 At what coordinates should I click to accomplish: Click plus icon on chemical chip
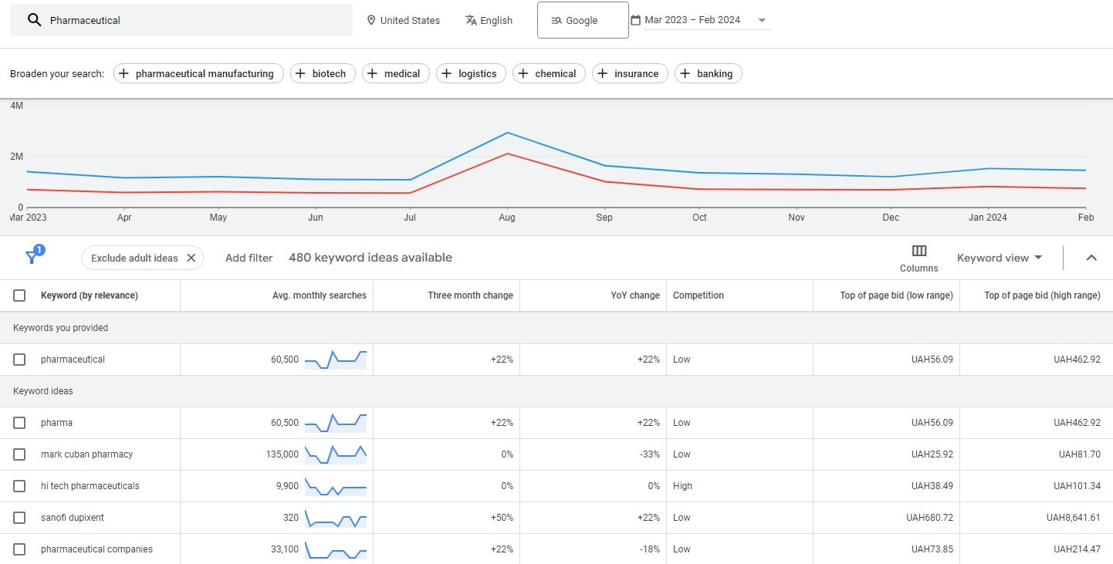pyautogui.click(x=523, y=73)
